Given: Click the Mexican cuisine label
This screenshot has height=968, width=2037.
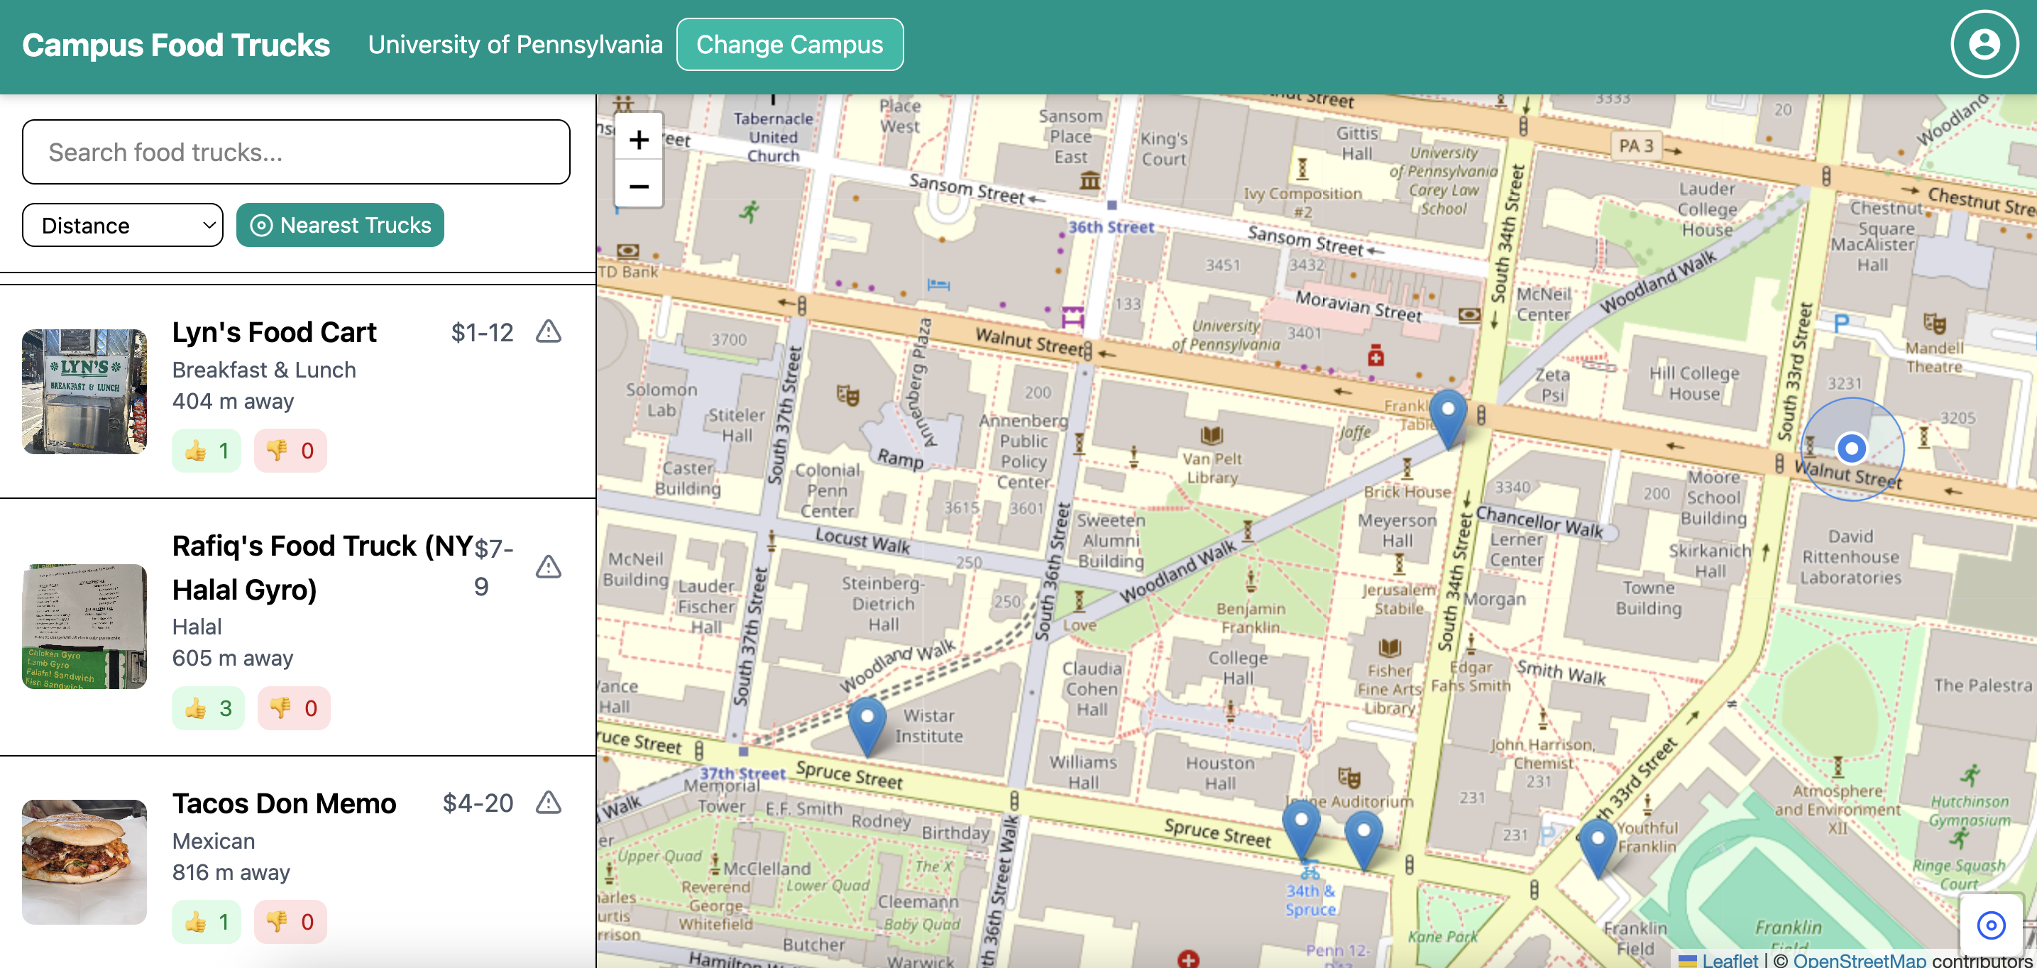Looking at the screenshot, I should coord(214,841).
